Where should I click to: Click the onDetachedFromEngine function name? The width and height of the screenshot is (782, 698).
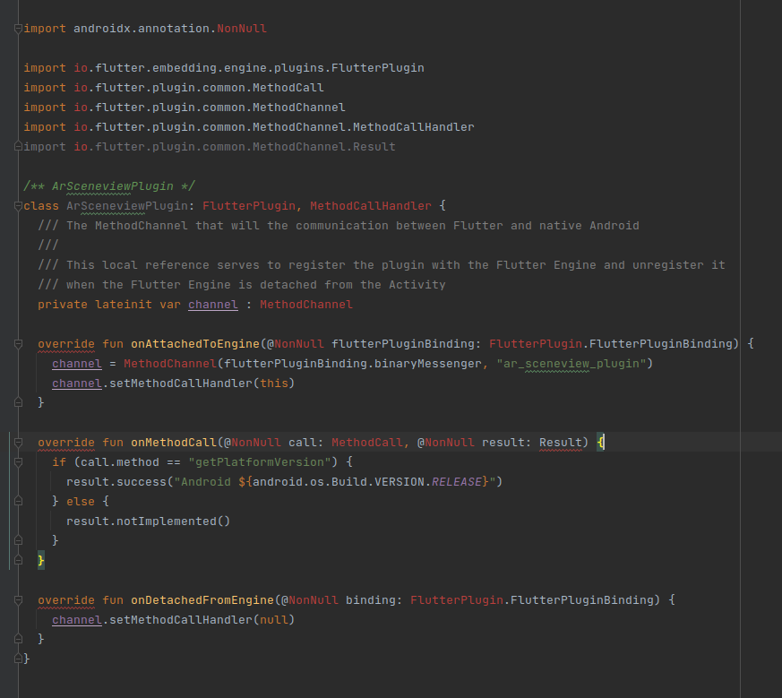click(202, 600)
